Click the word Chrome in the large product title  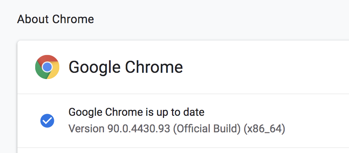(154, 67)
